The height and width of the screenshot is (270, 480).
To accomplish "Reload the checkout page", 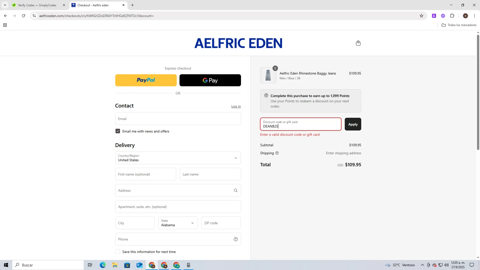I will [x=23, y=16].
